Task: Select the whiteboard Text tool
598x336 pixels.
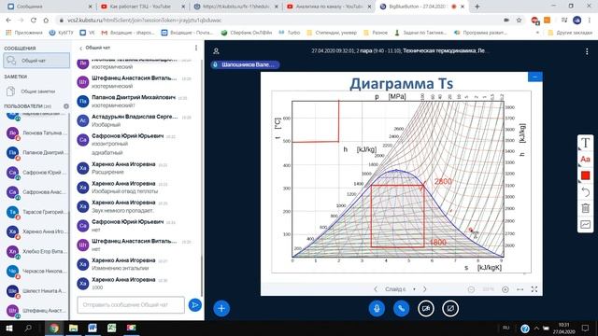Action: pos(586,143)
